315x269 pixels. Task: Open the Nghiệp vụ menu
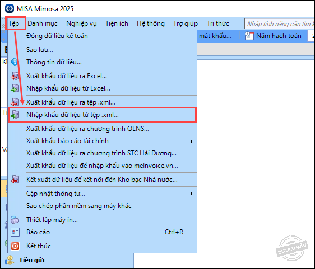[81, 23]
